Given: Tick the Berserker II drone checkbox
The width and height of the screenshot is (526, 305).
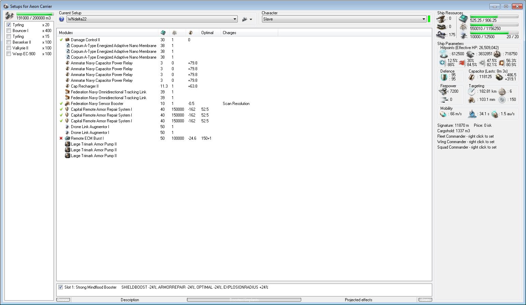Looking at the screenshot, I should [9, 42].
